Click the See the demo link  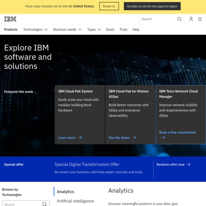[119, 138]
